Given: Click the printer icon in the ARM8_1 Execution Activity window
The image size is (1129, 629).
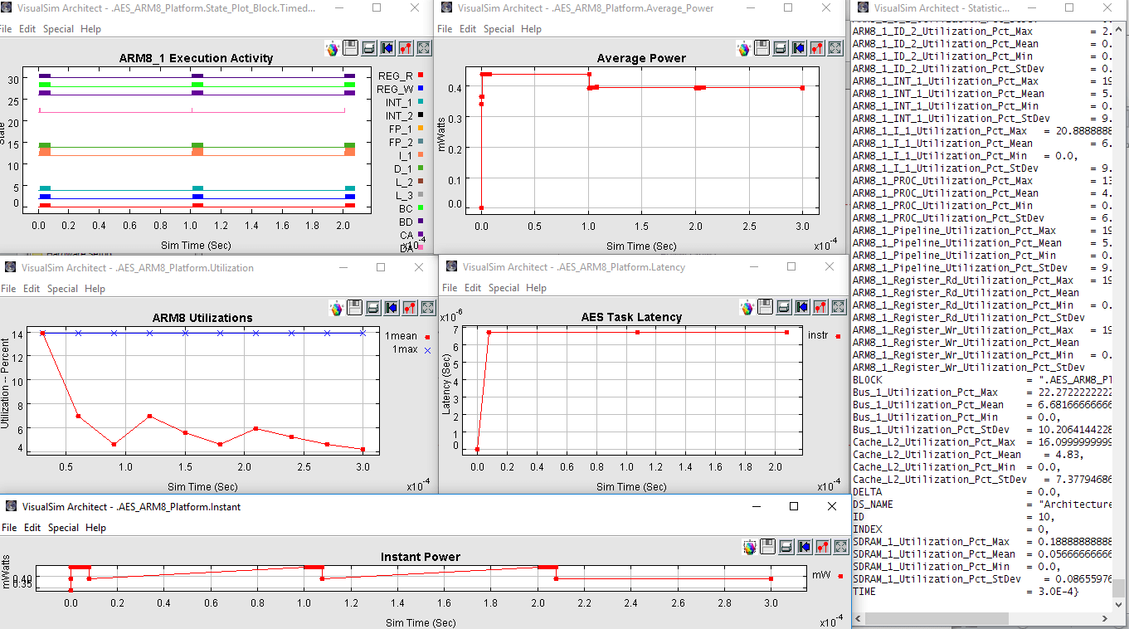Looking at the screenshot, I should tap(369, 48).
